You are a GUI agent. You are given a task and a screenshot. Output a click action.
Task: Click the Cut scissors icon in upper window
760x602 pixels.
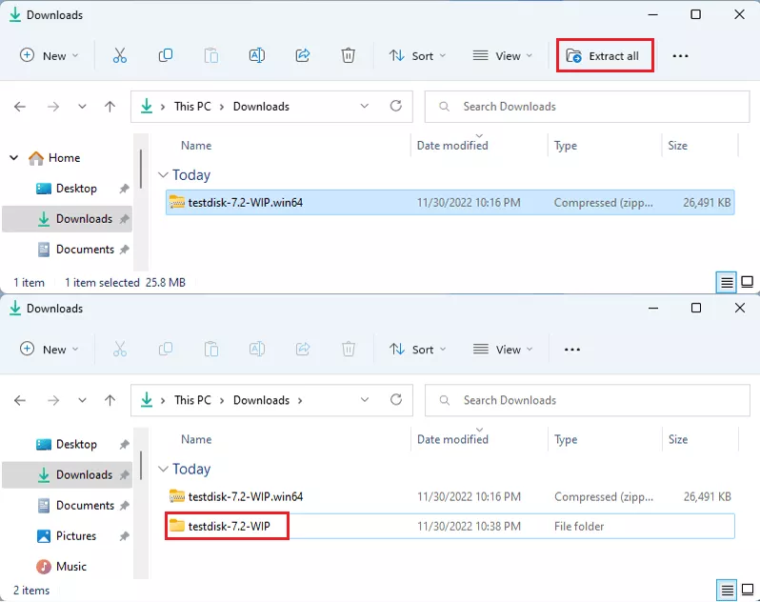click(119, 56)
